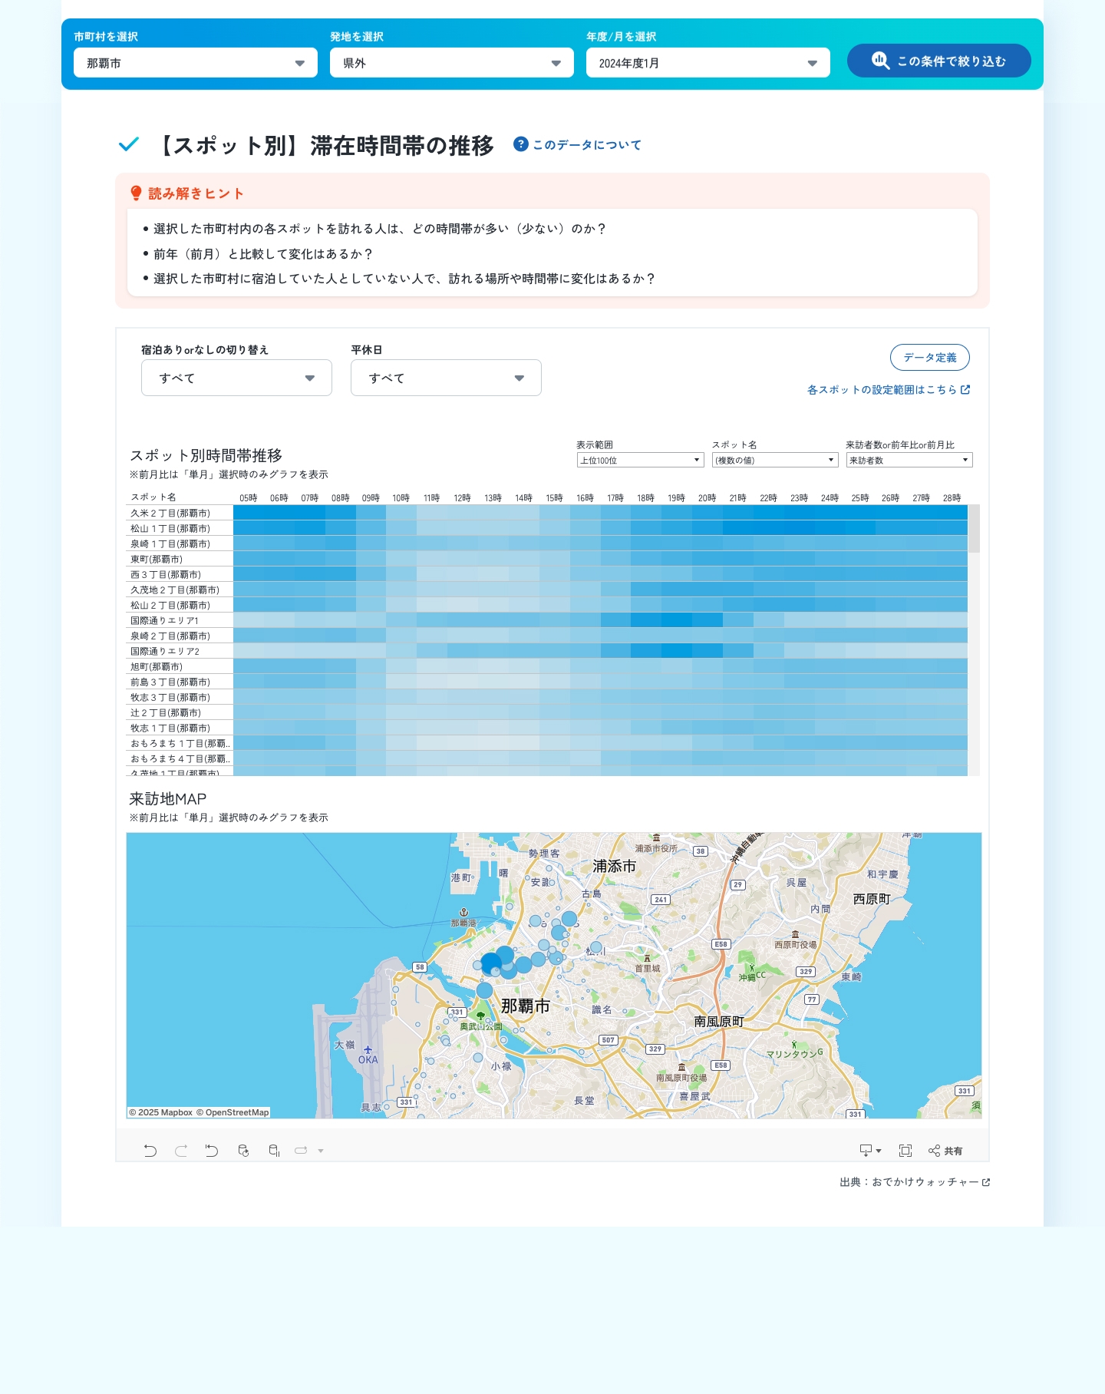
Task: Open the 宿泊ありorなし dropdown
Action: pos(236,378)
